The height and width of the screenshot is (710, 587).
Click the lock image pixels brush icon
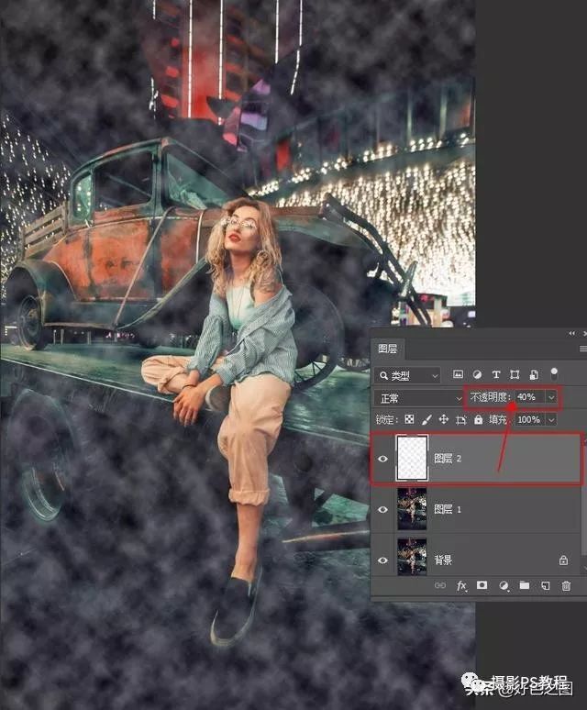coord(426,419)
